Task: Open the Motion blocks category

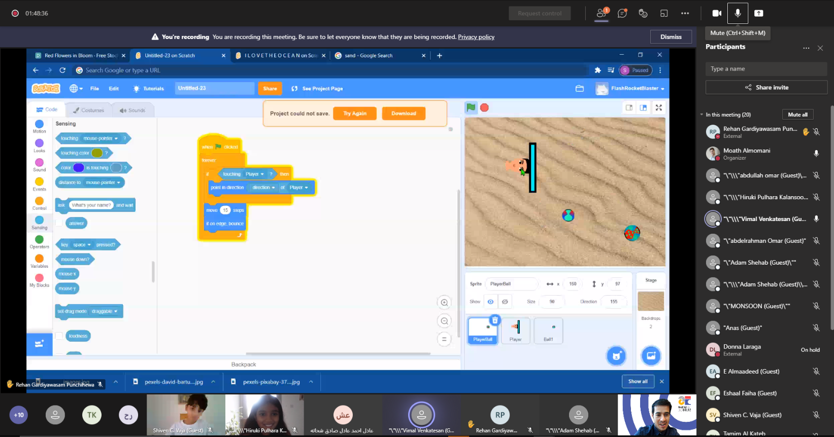Action: pyautogui.click(x=39, y=127)
